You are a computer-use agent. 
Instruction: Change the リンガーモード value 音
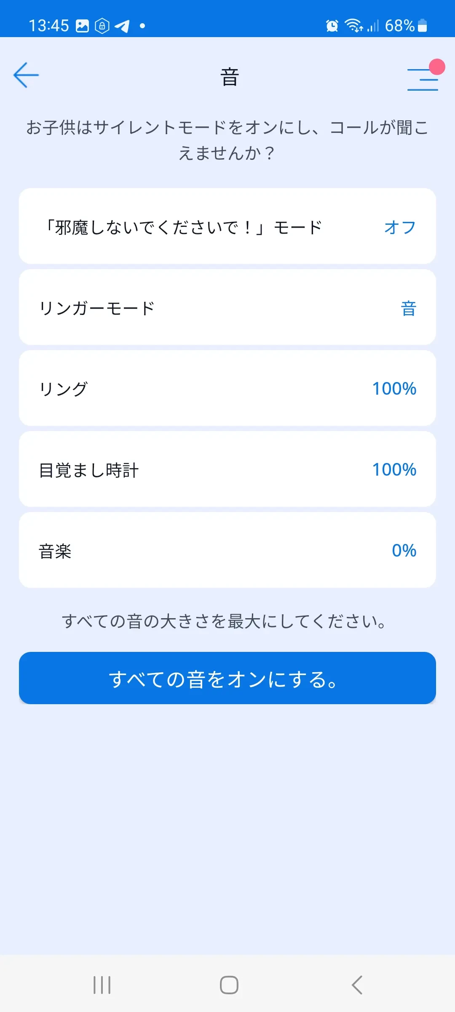(408, 308)
